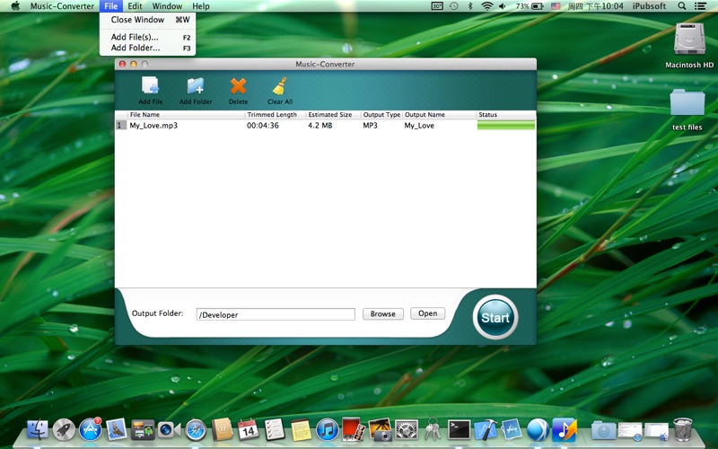Click the Wi-Fi status icon
Image resolution: width=718 pixels, height=449 pixels.
tap(486, 6)
